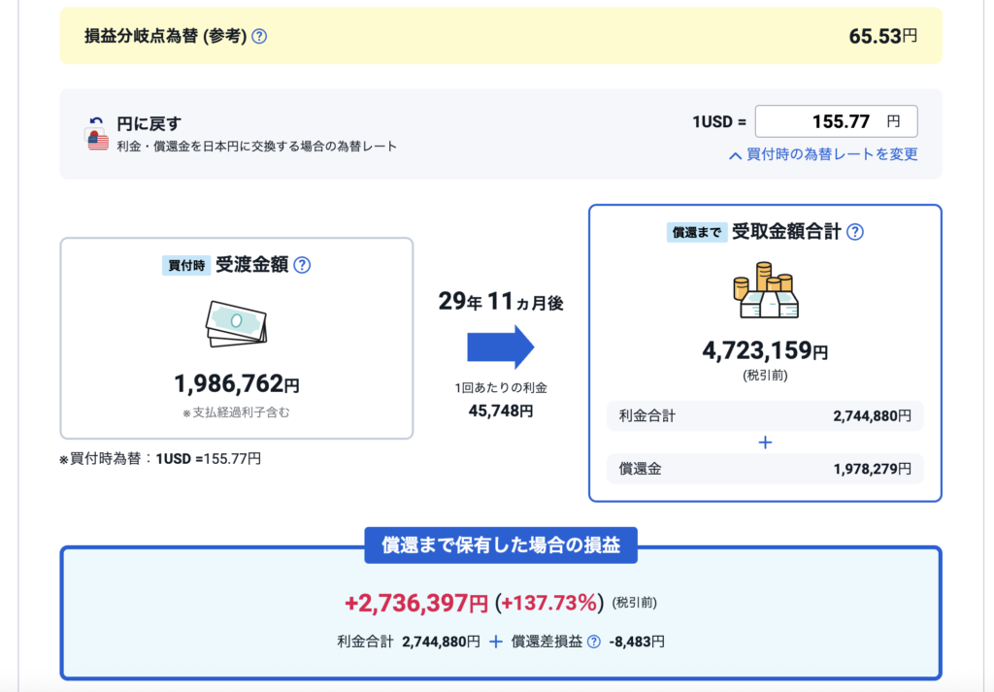Click the 償還まで badge label
994x692 pixels.
(694, 233)
